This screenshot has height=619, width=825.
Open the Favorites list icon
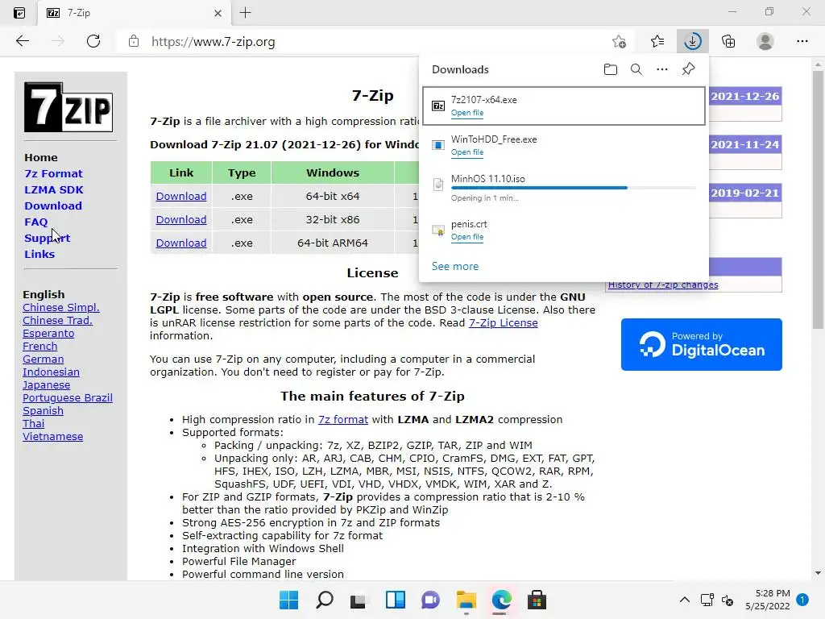point(657,41)
